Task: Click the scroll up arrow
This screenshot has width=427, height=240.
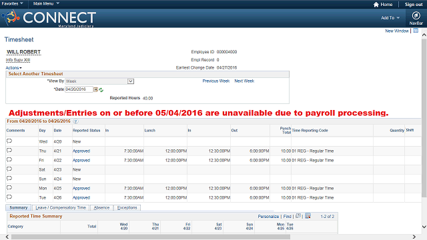Action: click(x=424, y=35)
